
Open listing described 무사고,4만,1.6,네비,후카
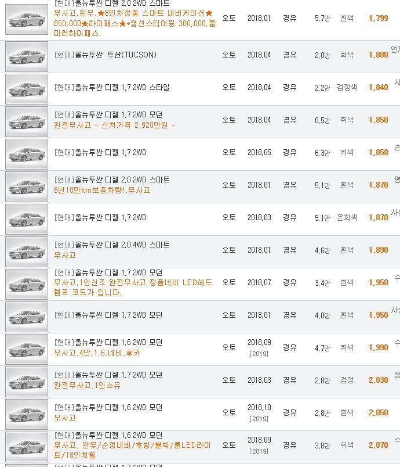pos(97,353)
